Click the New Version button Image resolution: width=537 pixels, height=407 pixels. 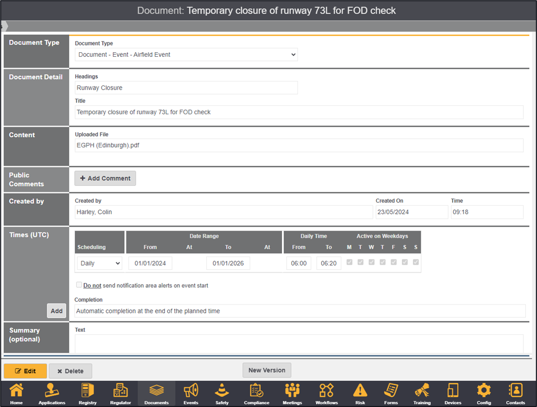tap(267, 370)
